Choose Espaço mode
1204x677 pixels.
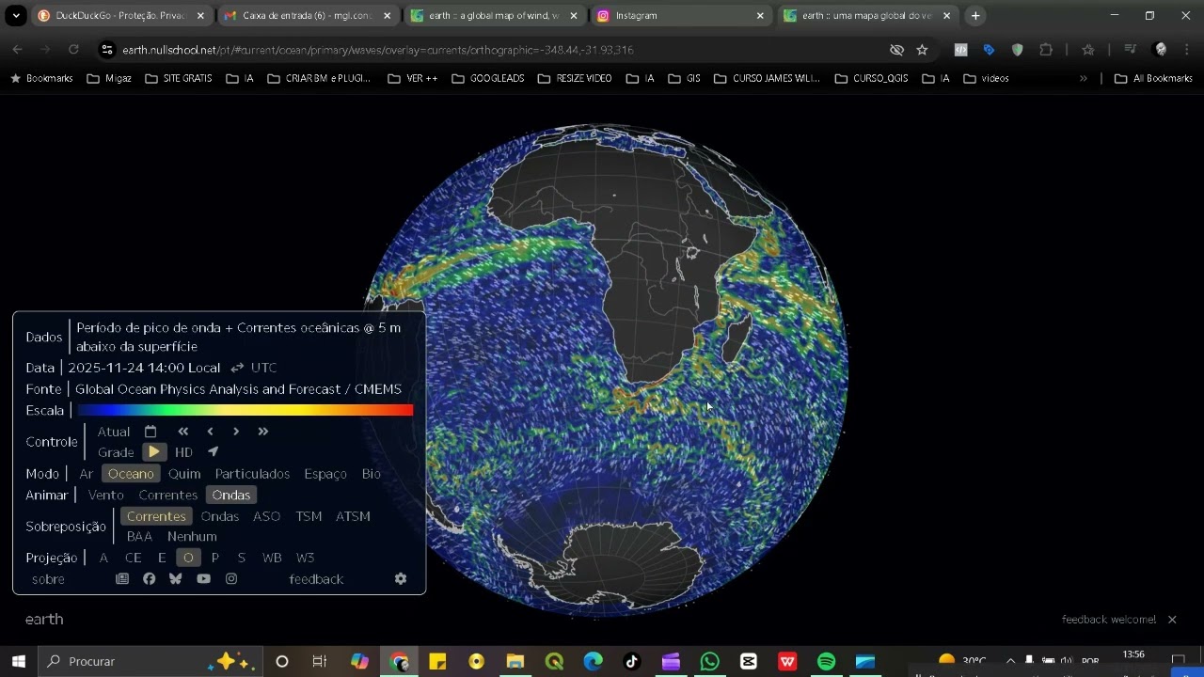325,474
